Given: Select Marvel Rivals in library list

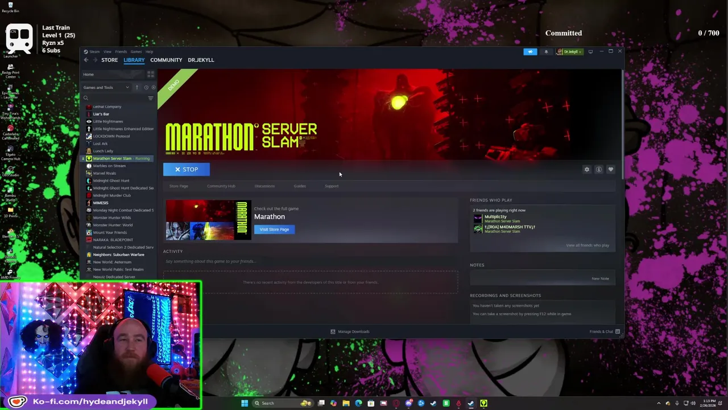Looking at the screenshot, I should (104, 173).
